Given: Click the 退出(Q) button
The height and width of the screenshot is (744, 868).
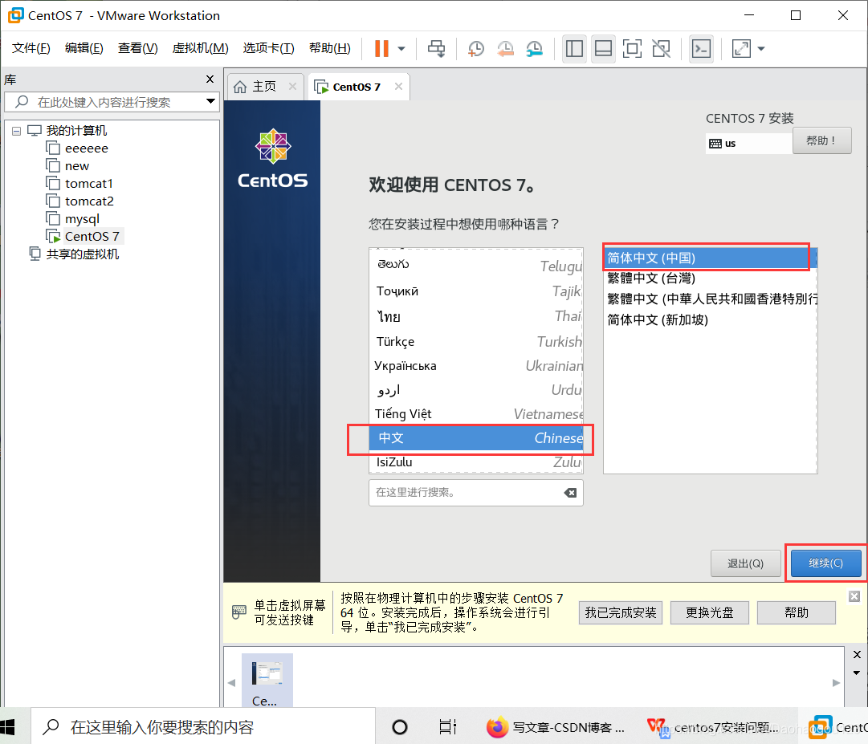Looking at the screenshot, I should pyautogui.click(x=745, y=563).
